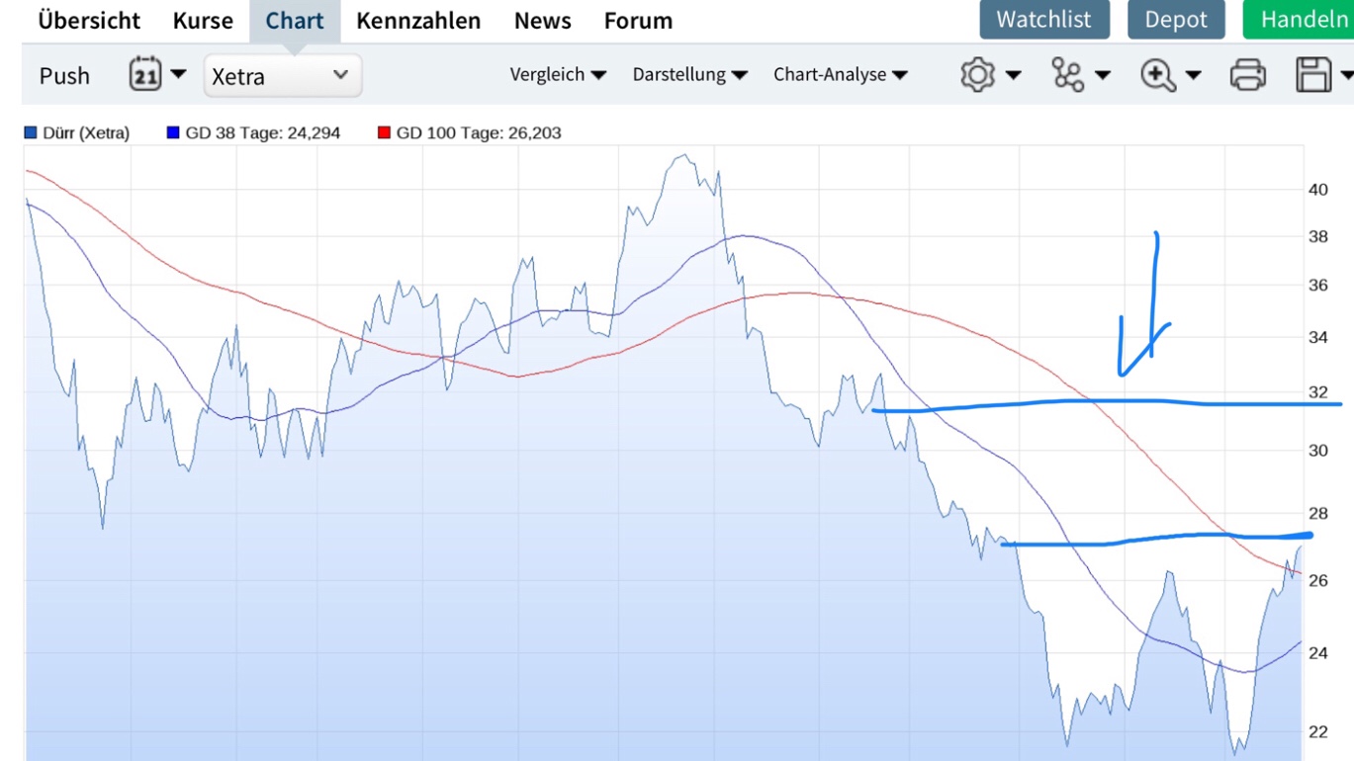Click the Watchlist button
The image size is (1354, 761).
(1043, 20)
